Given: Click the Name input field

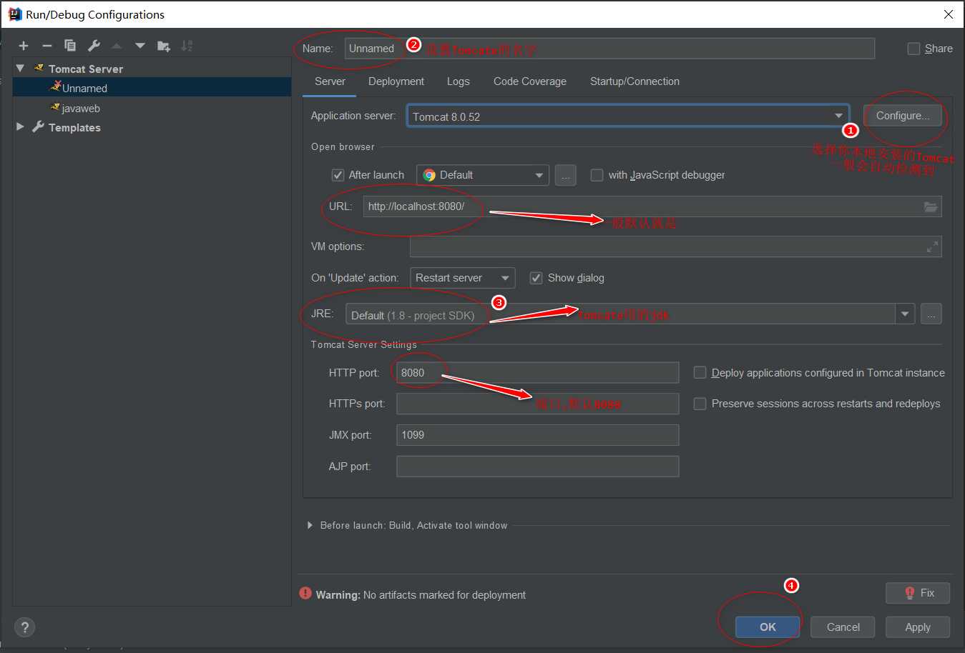Looking at the screenshot, I should [609, 49].
